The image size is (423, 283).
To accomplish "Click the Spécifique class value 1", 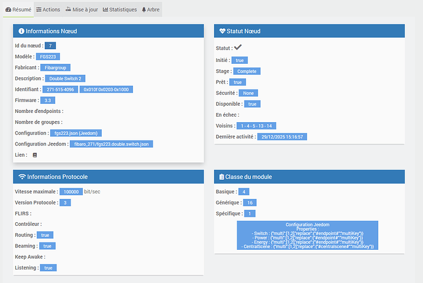I will tap(250, 214).
